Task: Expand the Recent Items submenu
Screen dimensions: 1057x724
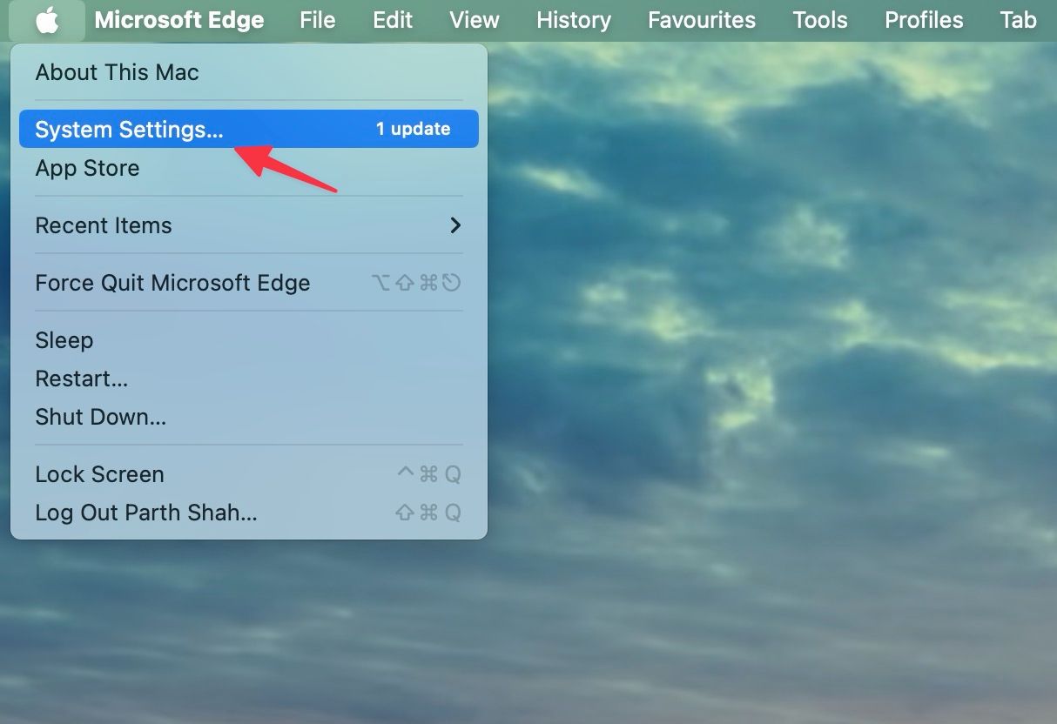Action: point(103,225)
